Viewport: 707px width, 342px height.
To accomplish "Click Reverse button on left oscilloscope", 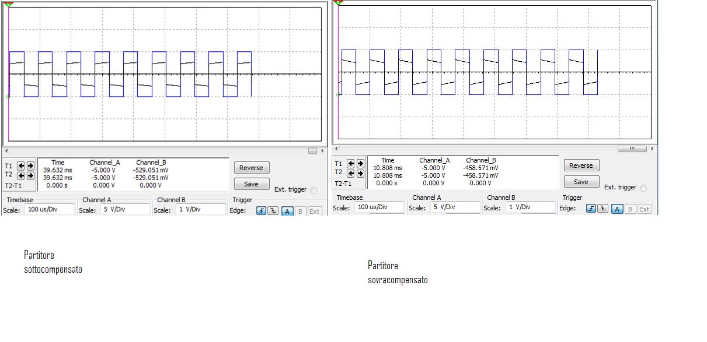I will coord(252,168).
